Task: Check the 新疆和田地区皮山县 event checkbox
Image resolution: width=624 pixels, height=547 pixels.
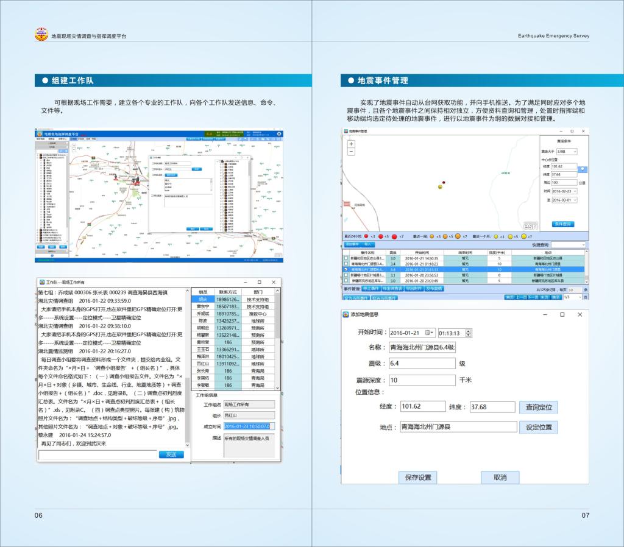Action: pos(346,258)
